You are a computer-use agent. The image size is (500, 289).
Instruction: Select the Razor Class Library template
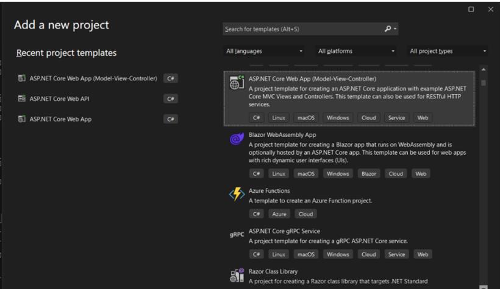click(349, 276)
